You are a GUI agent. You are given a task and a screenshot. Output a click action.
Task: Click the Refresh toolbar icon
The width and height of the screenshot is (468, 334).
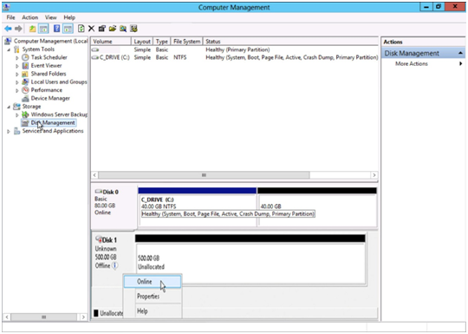(81, 29)
